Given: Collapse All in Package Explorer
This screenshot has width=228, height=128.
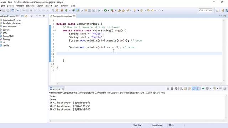Looking at the screenshot, I should coord(22,16).
